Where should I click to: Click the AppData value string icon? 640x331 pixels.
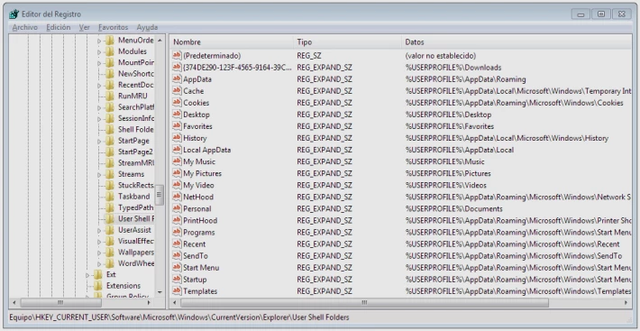pos(177,78)
